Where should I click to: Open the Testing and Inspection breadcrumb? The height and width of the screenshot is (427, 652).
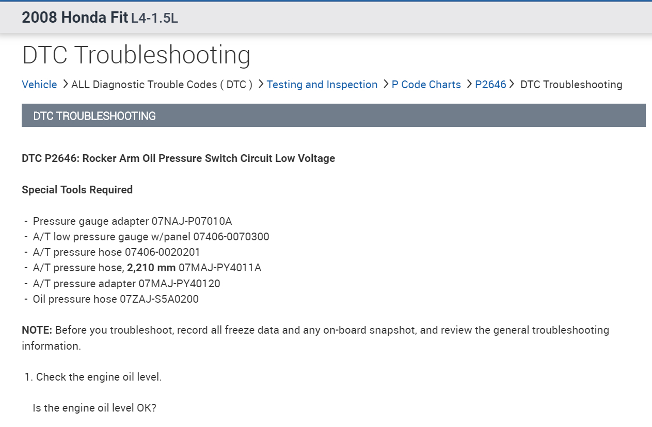pyautogui.click(x=322, y=85)
